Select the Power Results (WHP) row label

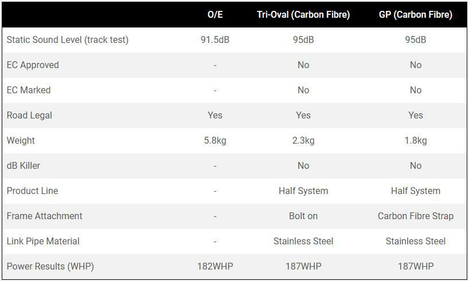(50, 267)
